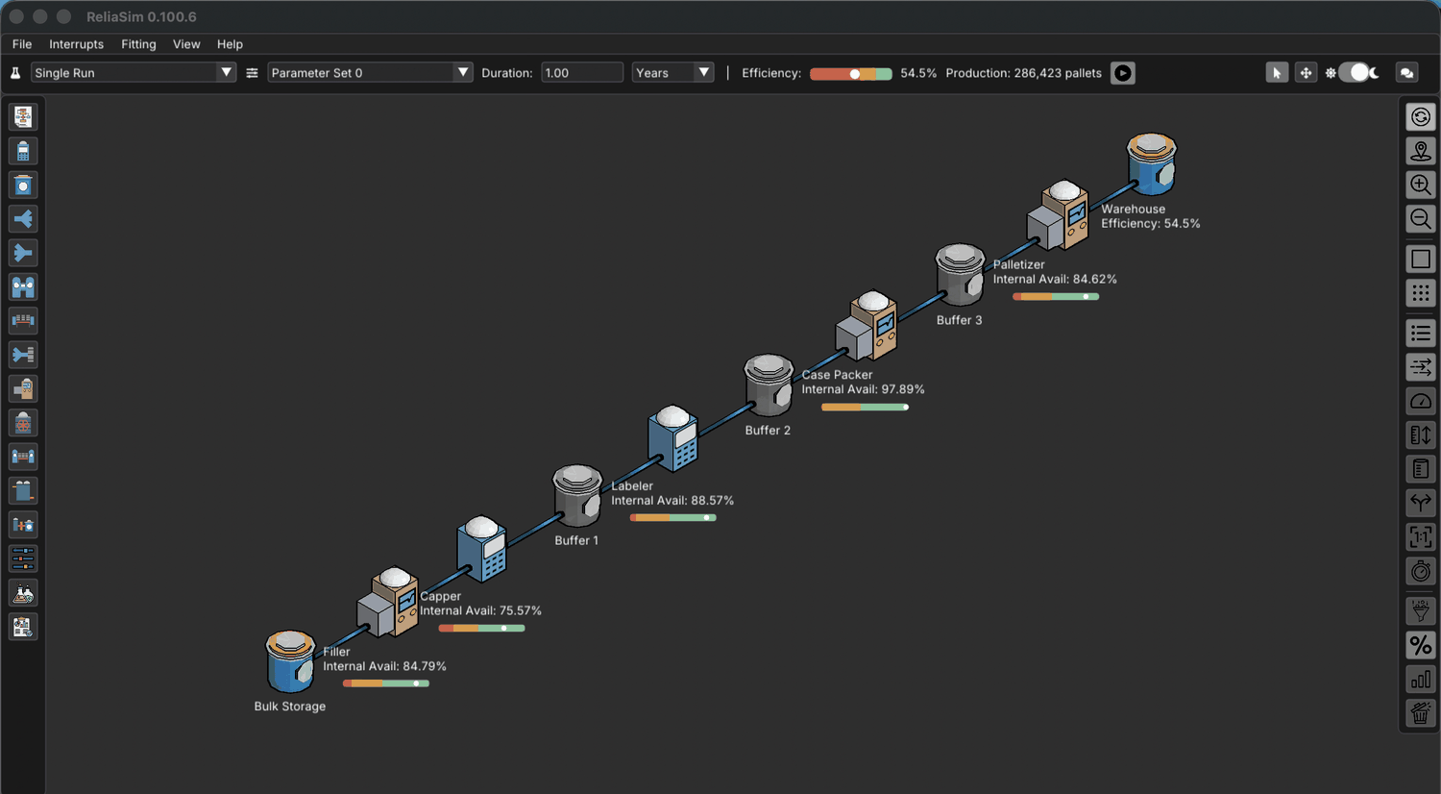1441x794 pixels.
Task: Click the sliders icon in the left palette
Action: tap(23, 558)
